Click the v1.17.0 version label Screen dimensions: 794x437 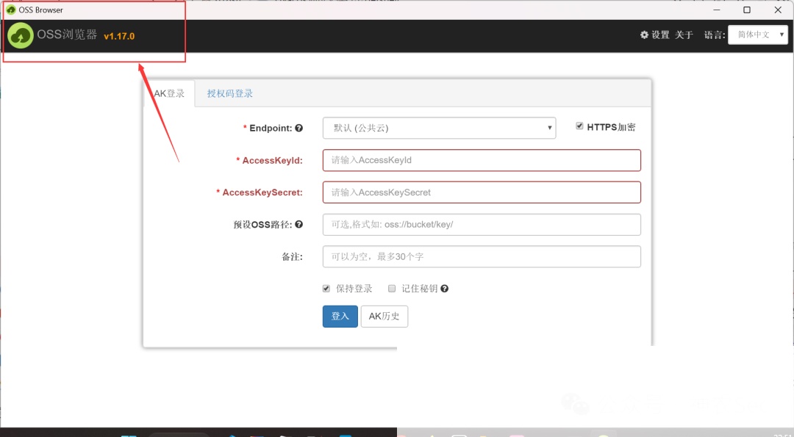pyautogui.click(x=119, y=37)
